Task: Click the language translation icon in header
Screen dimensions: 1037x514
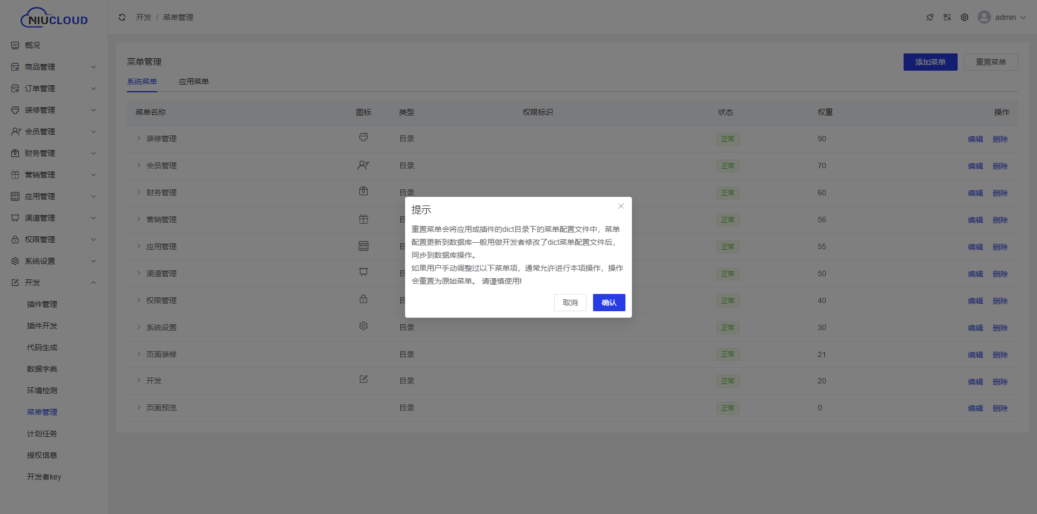Action: [x=947, y=17]
